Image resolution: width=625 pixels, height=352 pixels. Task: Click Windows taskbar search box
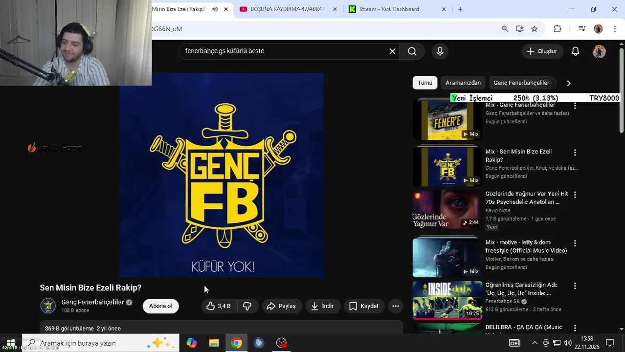[101, 343]
